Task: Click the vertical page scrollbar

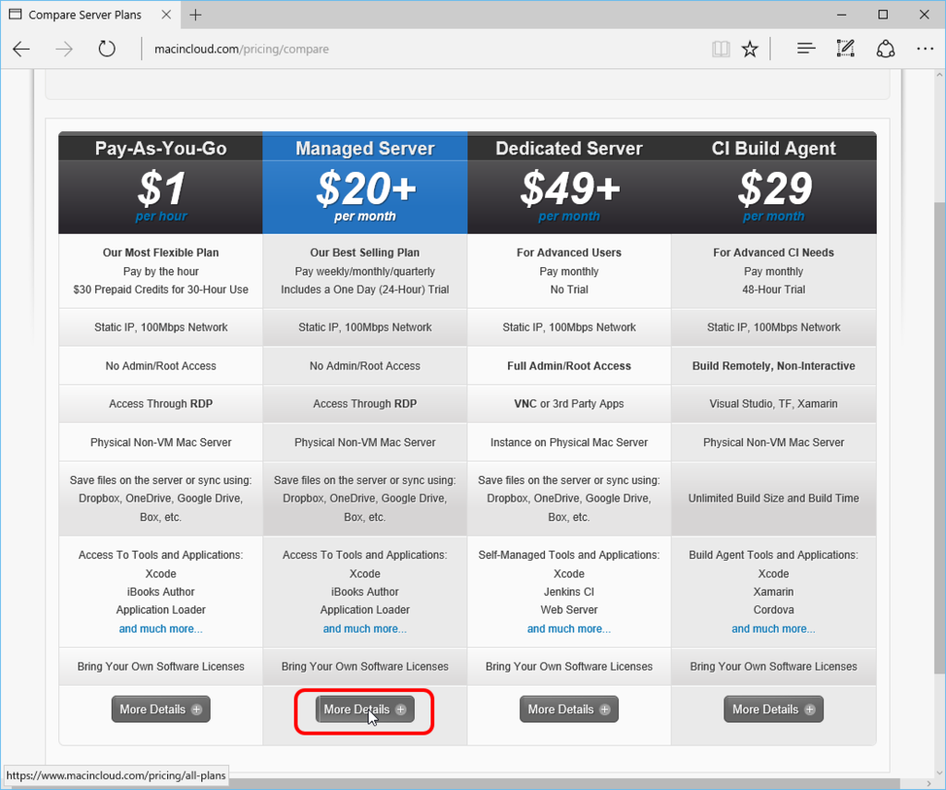Action: pyautogui.click(x=940, y=438)
